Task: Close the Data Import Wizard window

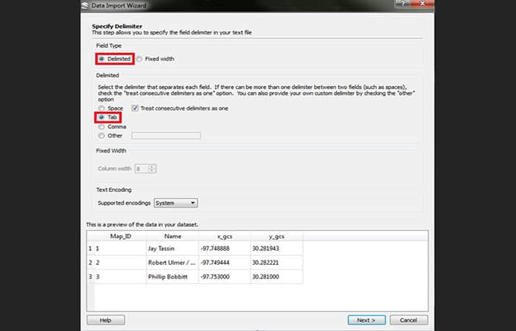Action: [x=422, y=3]
